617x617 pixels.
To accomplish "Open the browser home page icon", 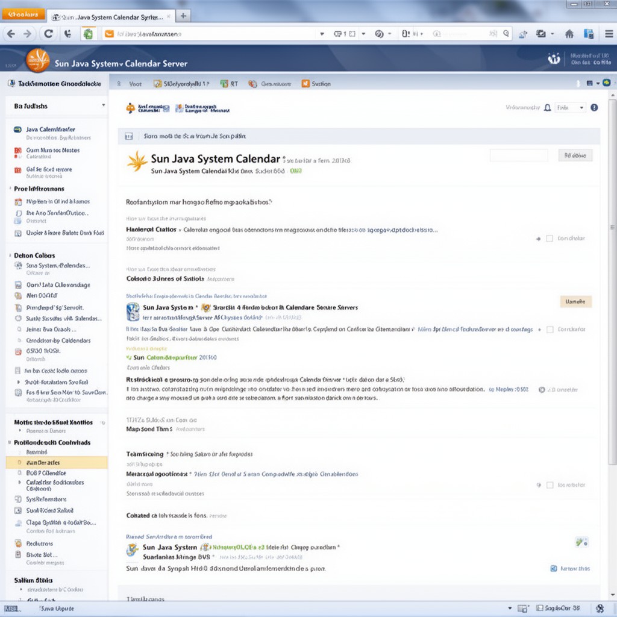I will (569, 34).
